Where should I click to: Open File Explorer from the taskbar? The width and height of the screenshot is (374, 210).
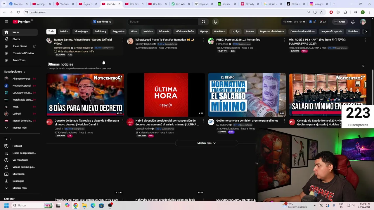84,205
